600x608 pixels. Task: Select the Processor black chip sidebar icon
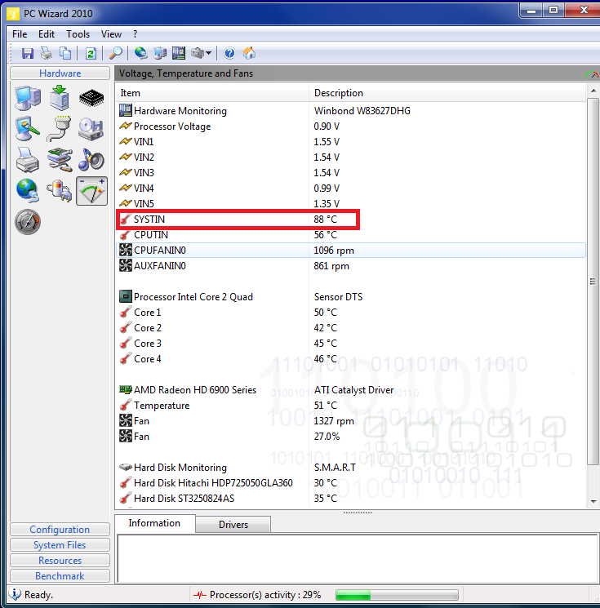[91, 98]
